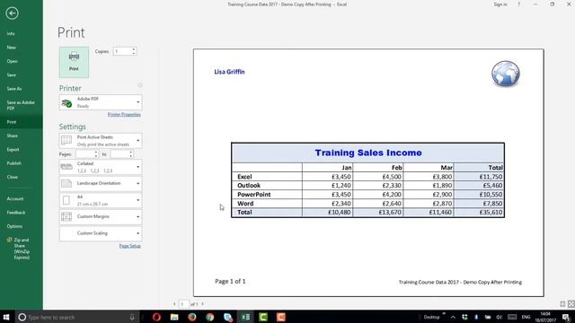Open the notification Action Center icon
Viewport: 575px width, 323px height.
[566, 317]
